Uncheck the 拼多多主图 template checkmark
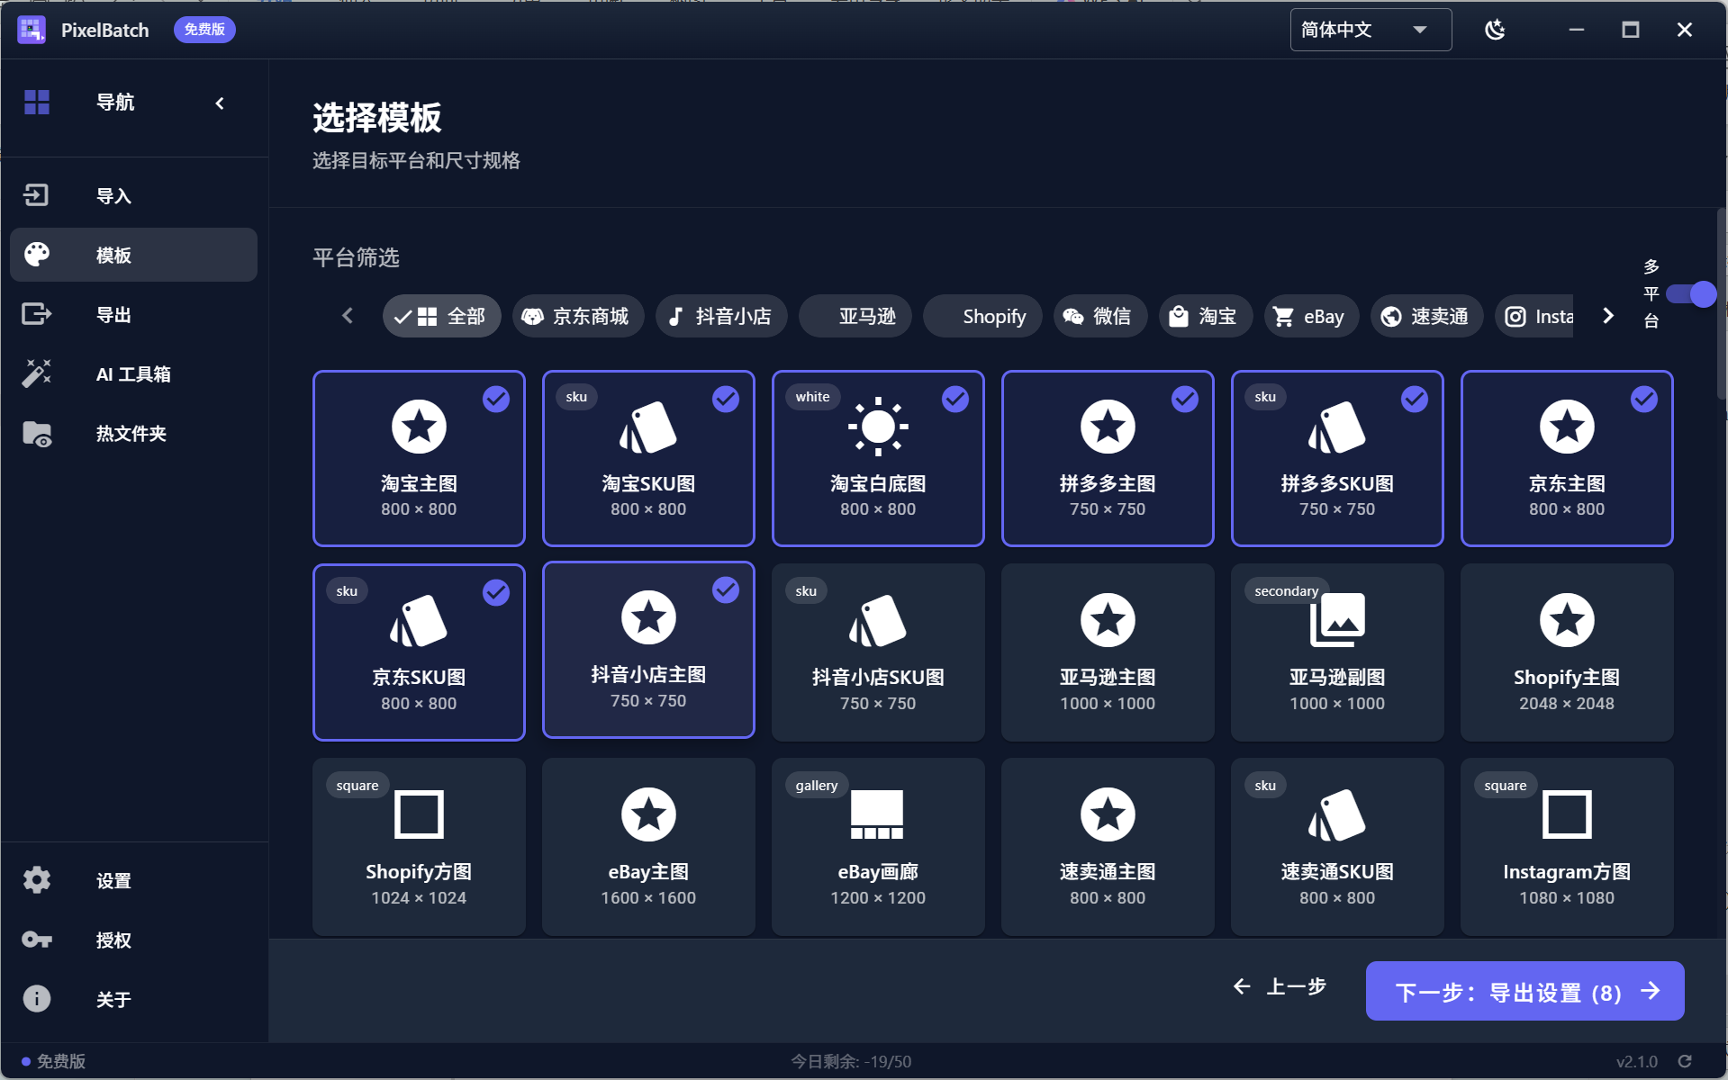 coord(1185,399)
